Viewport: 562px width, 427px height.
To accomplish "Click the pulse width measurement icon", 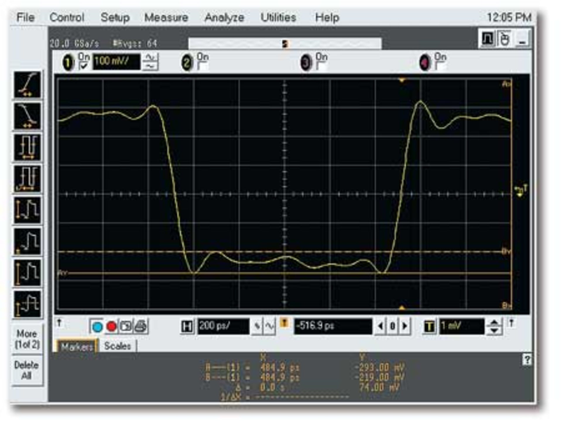I will pyautogui.click(x=27, y=147).
